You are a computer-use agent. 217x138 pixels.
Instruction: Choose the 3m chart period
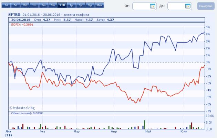43,5
